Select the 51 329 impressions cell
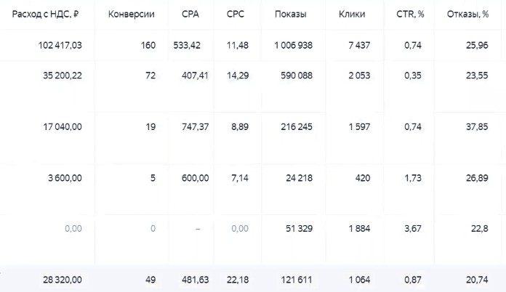This screenshot has height=292, width=506. point(300,229)
